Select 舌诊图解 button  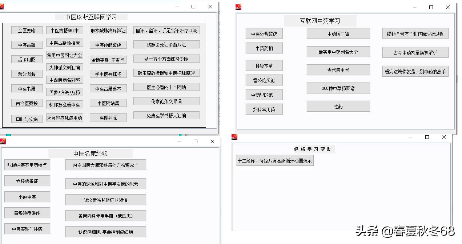click(27, 74)
